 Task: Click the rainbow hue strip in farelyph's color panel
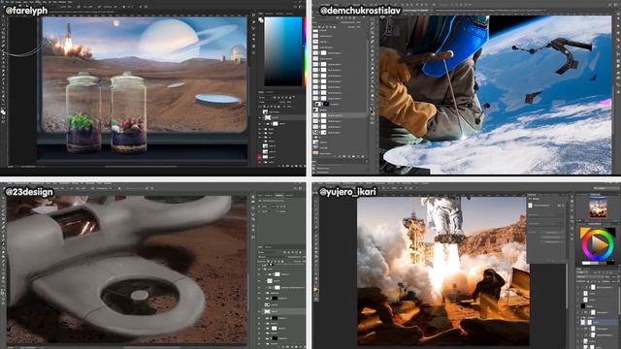[306, 51]
